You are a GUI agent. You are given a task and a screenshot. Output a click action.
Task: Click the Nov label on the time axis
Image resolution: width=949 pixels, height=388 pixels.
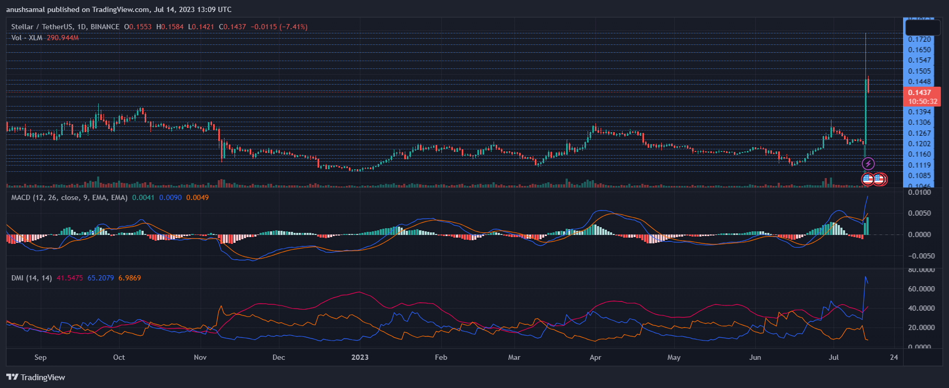[200, 357]
